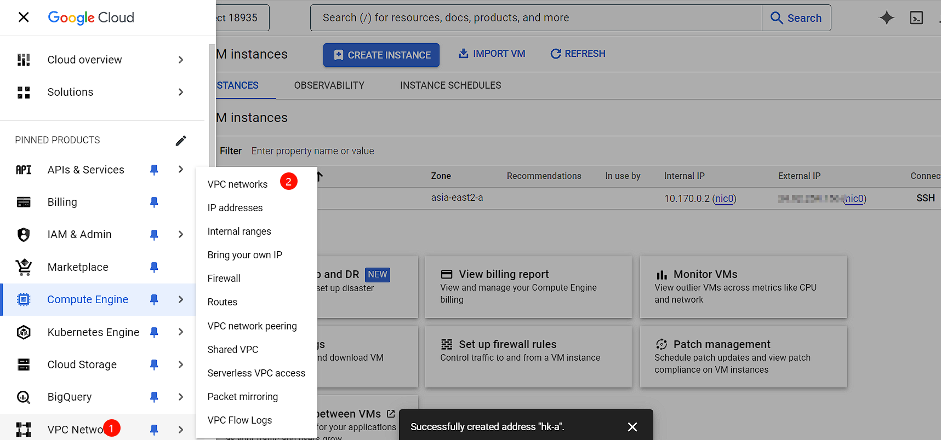This screenshot has height=440, width=941.
Task: Unpin BigQuery from pinned products
Action: coord(154,397)
